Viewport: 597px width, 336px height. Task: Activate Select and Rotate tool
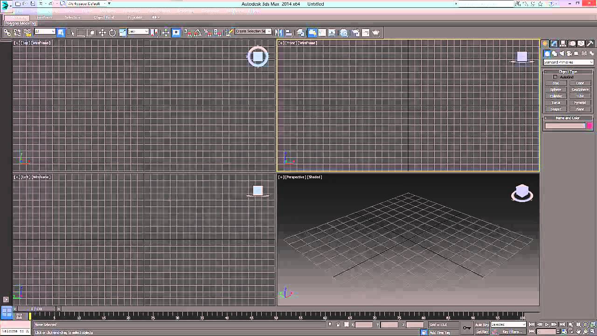pos(112,33)
